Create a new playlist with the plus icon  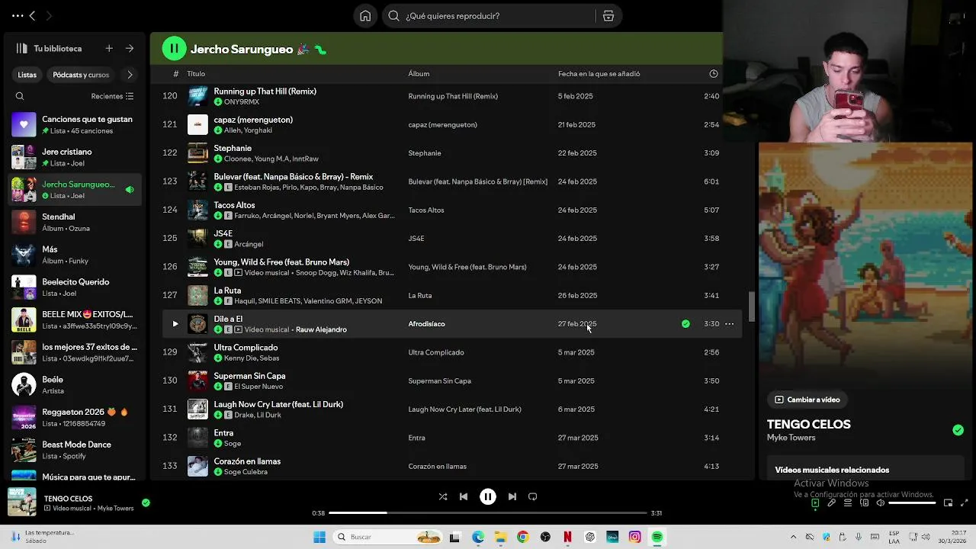109,48
